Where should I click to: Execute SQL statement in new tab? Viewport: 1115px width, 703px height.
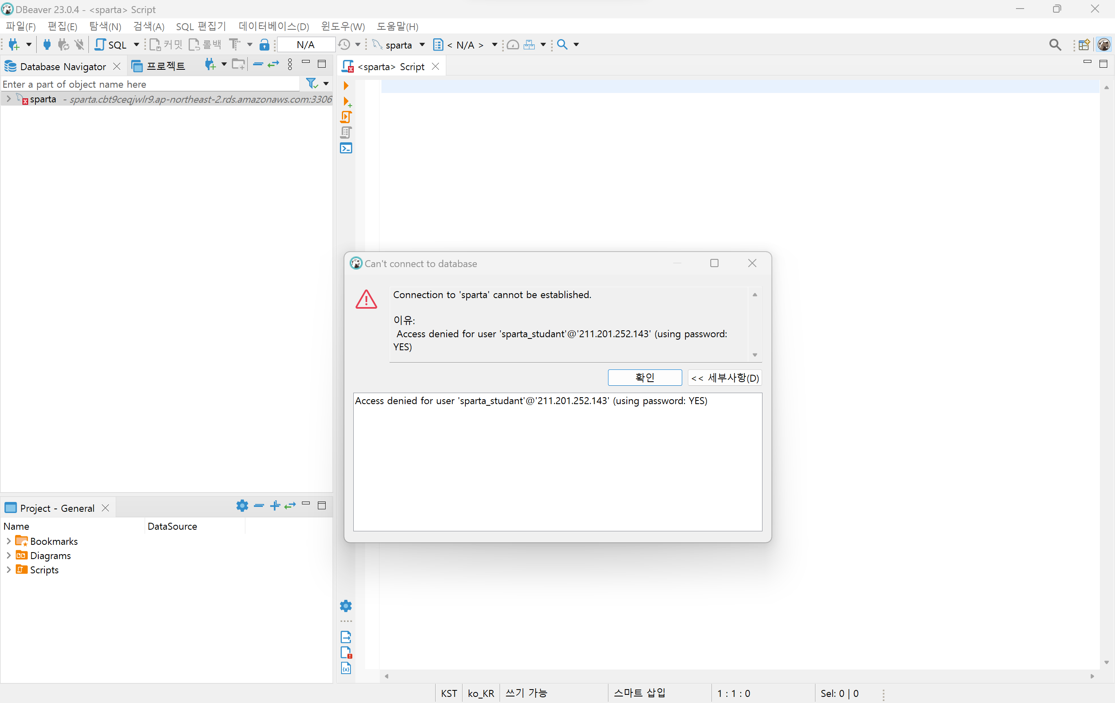click(x=347, y=102)
